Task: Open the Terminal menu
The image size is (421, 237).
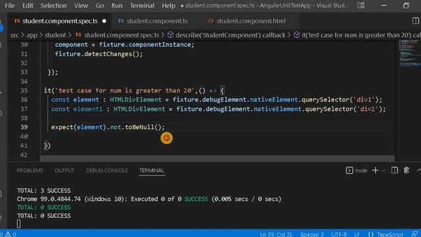Action: 142,5
